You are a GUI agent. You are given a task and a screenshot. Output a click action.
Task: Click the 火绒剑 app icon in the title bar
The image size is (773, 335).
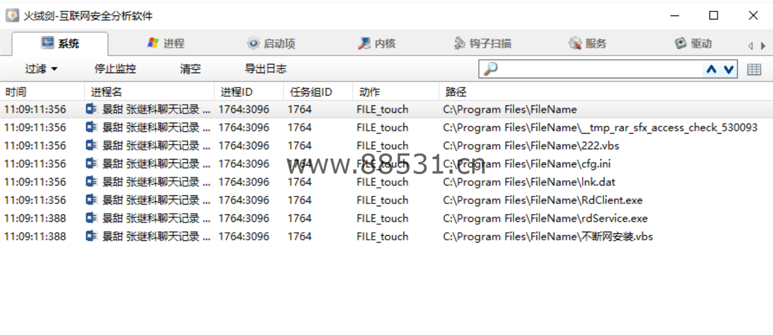coord(12,16)
